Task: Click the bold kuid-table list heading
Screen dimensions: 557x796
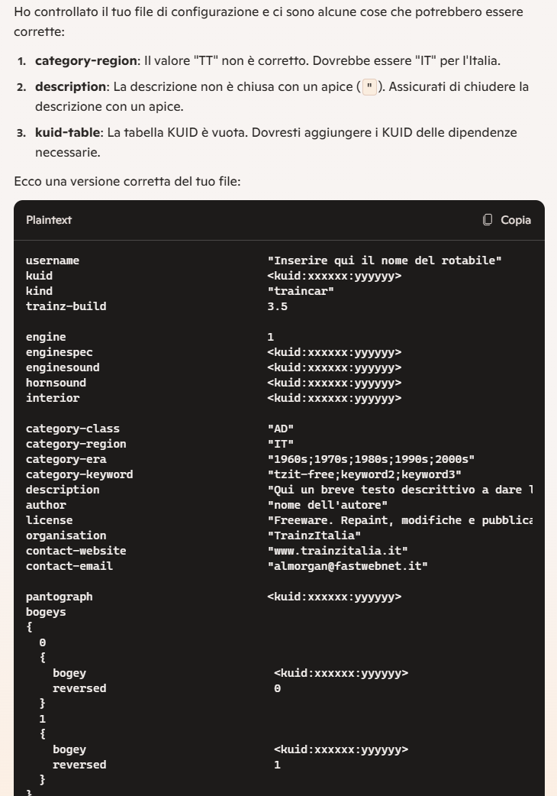Action: pos(67,132)
